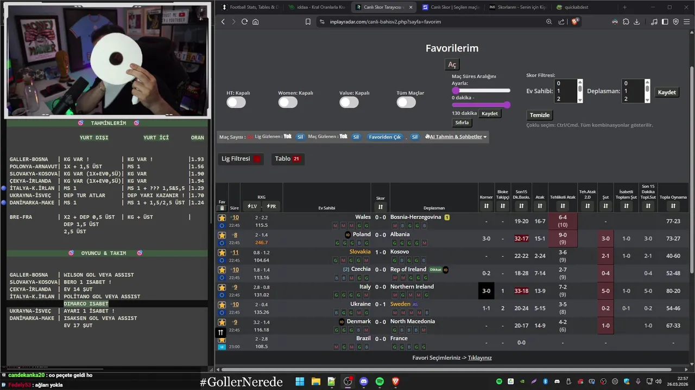
Task: Go to browser home page
Action: coord(255,22)
